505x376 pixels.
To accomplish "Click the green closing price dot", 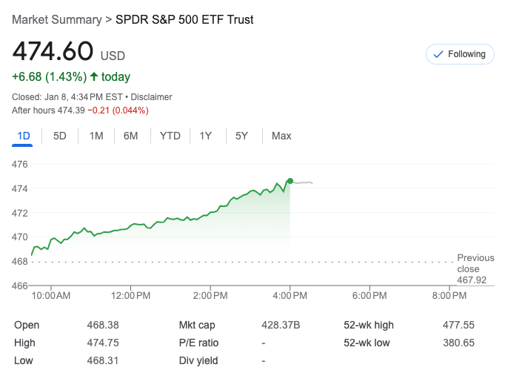I will point(290,181).
